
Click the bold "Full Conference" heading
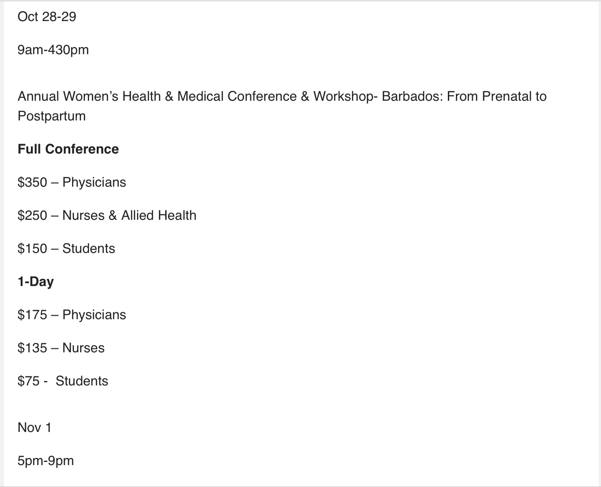point(68,150)
